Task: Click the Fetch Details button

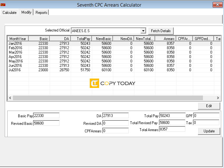Action: (x=161, y=31)
